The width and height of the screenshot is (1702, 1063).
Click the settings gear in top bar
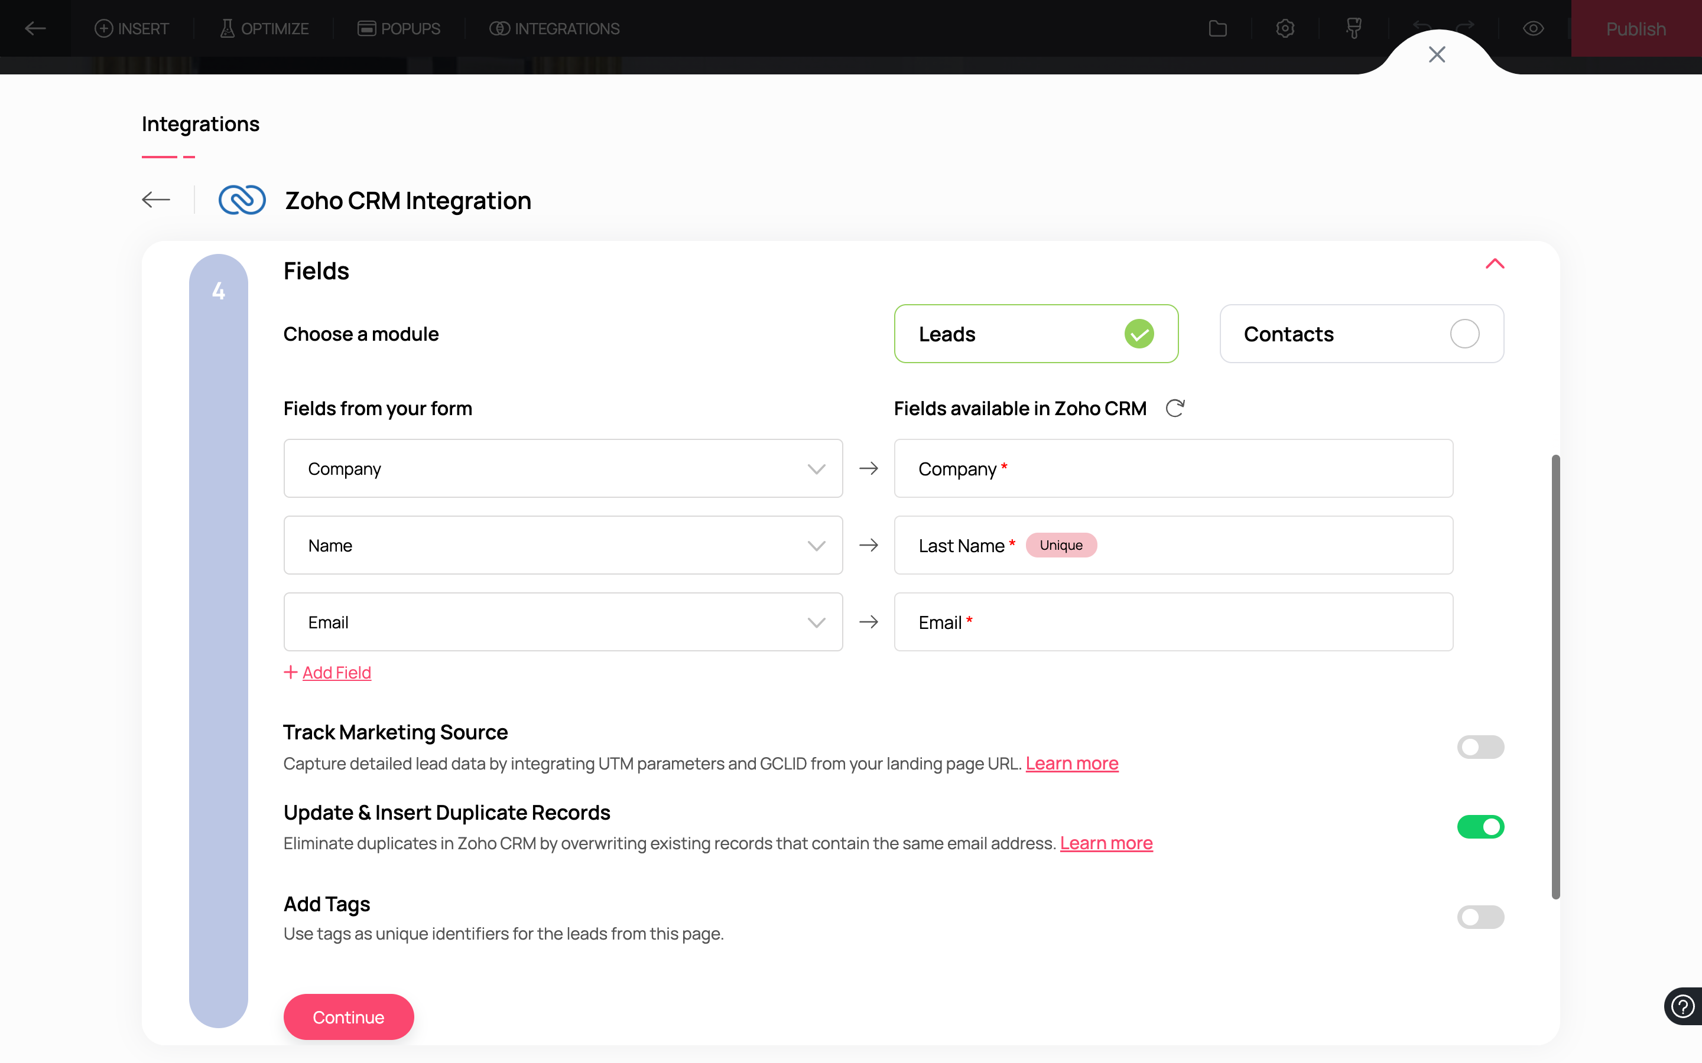1285,29
